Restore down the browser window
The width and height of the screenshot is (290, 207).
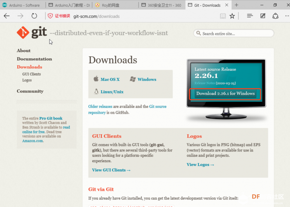[x=275, y=5]
